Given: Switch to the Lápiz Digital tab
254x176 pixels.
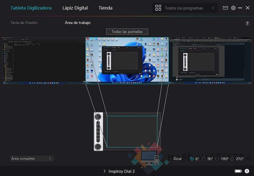Looking at the screenshot, I should click(75, 8).
